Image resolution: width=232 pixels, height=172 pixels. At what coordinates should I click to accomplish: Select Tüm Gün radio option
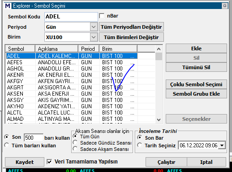(x=75, y=136)
